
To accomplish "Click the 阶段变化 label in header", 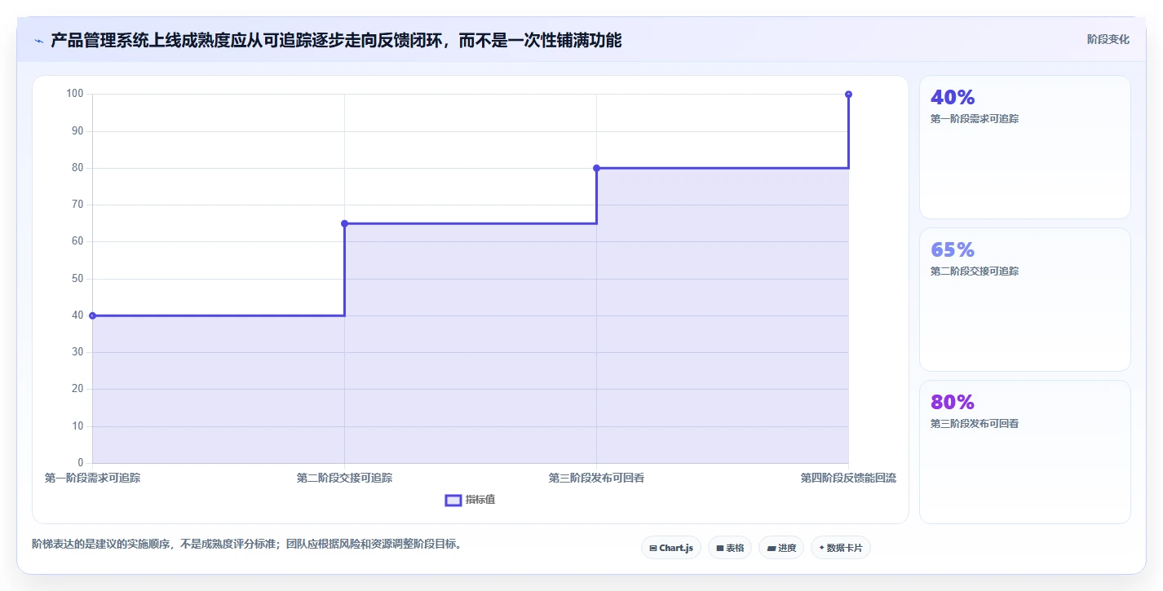I will pyautogui.click(x=1108, y=39).
